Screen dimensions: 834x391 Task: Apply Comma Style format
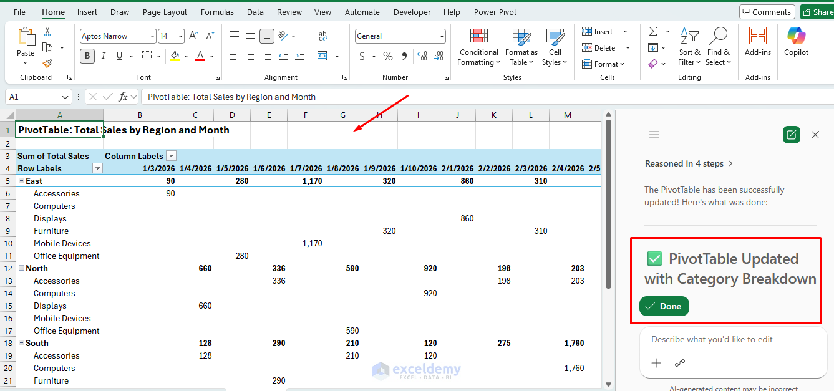404,56
